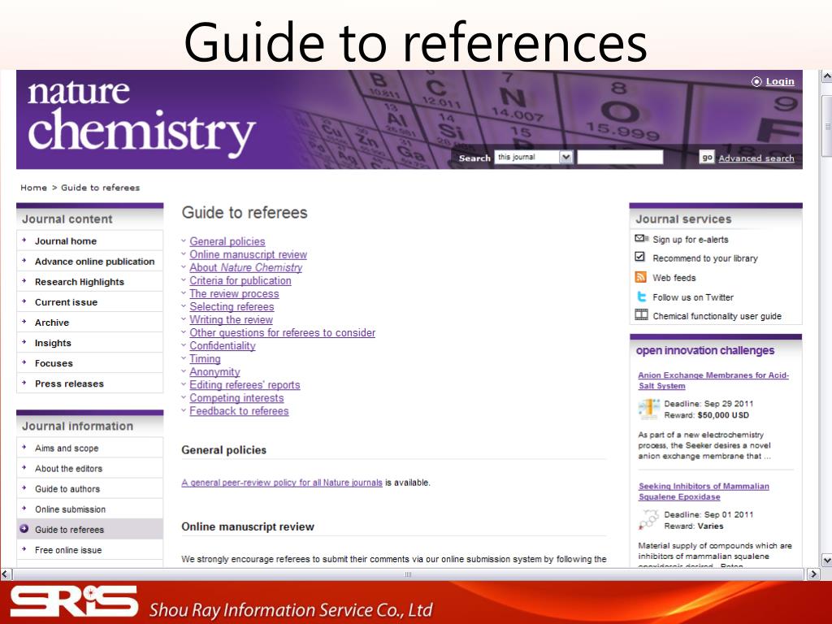The height and width of the screenshot is (624, 832).
Task: Click the vertical scrollbar thumb
Action: [826, 126]
